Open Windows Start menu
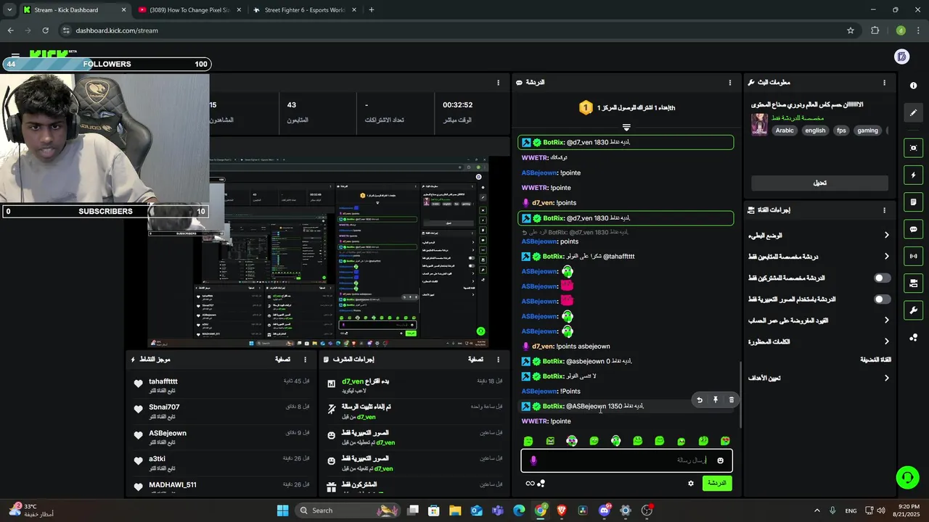The image size is (929, 522). click(282, 510)
